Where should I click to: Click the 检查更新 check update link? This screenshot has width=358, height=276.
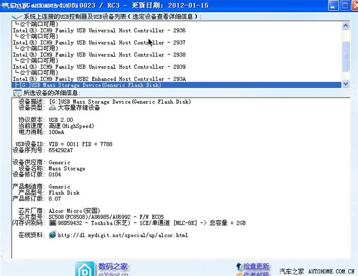point(256,267)
